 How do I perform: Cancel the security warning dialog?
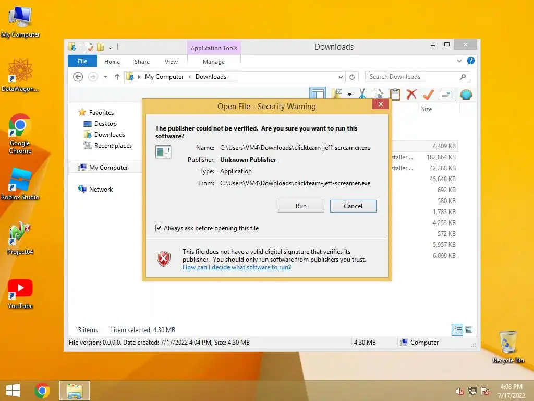point(353,206)
